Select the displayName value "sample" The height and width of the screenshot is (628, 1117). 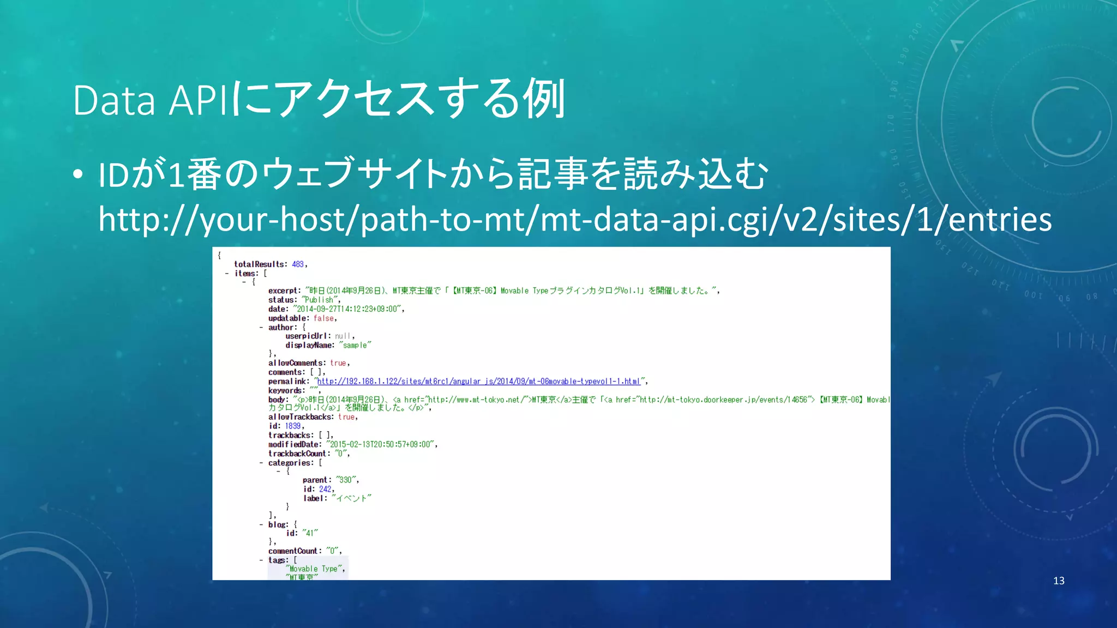(x=355, y=345)
